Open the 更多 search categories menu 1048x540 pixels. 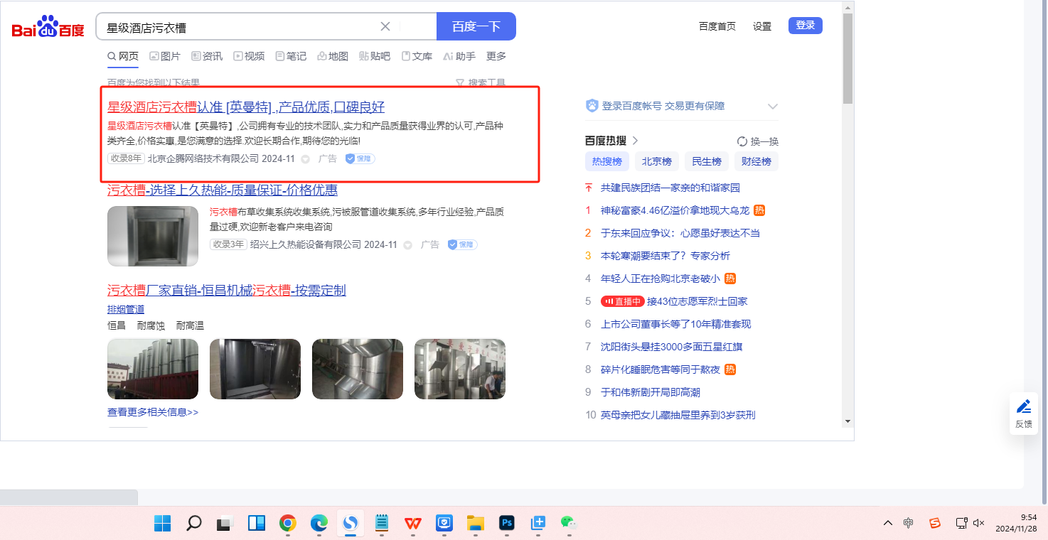[496, 56]
